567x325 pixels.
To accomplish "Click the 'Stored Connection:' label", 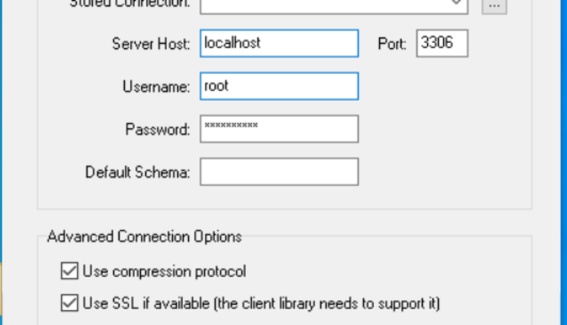I will coord(130,3).
